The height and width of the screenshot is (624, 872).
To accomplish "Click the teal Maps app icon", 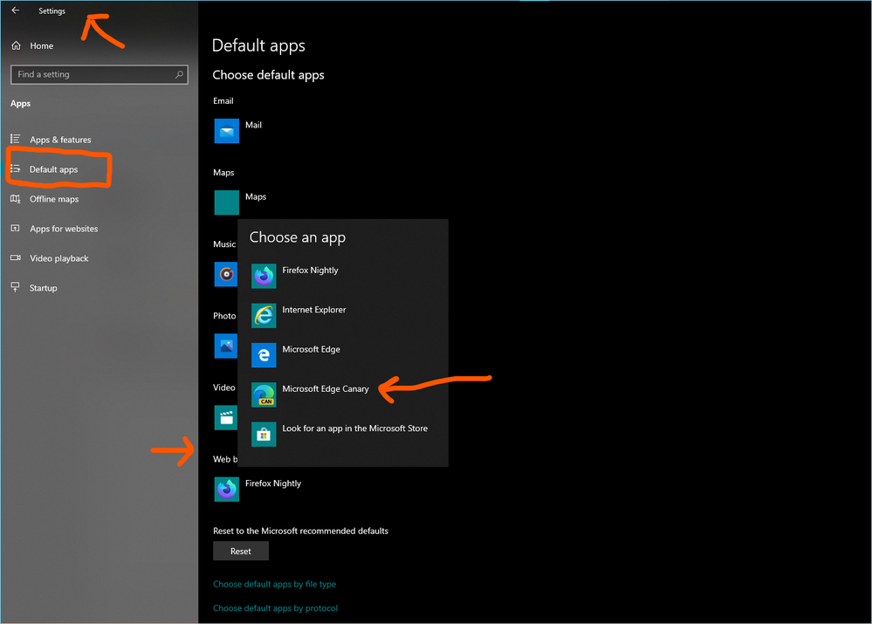I will tap(226, 202).
